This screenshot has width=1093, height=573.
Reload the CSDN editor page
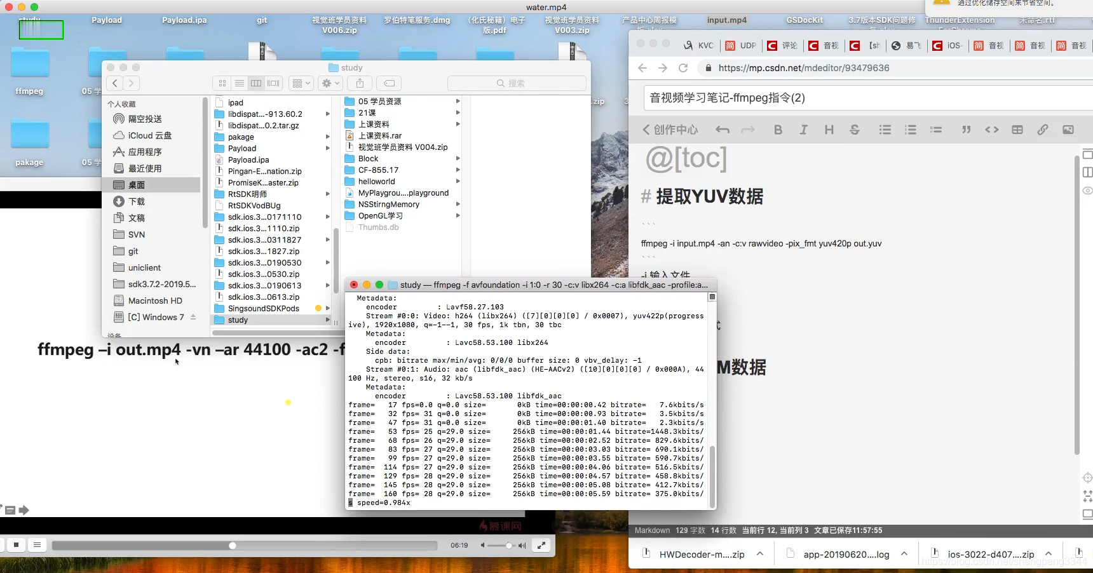coord(683,68)
